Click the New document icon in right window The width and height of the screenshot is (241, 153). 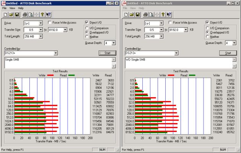pos(126,15)
